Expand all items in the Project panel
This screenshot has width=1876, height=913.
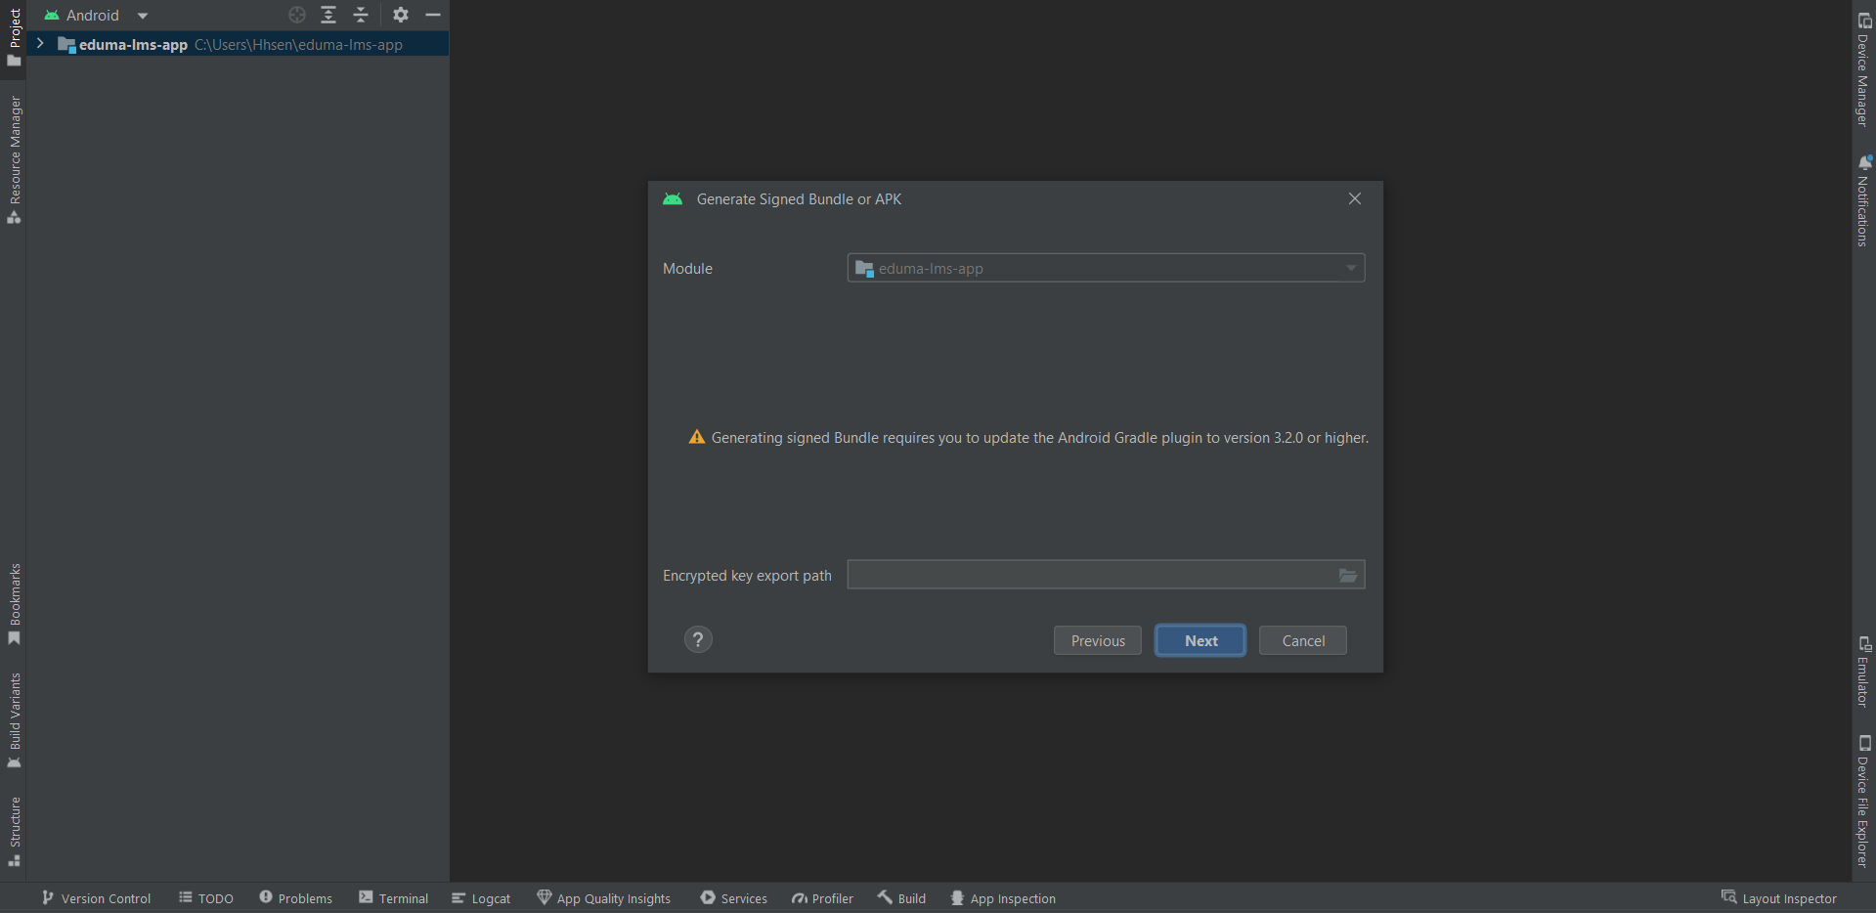click(x=328, y=15)
